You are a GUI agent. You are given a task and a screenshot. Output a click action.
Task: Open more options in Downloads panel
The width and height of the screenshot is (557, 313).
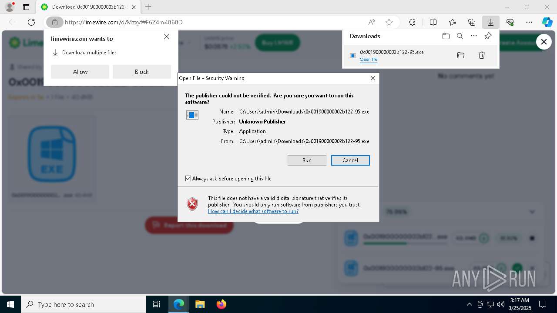point(474,36)
